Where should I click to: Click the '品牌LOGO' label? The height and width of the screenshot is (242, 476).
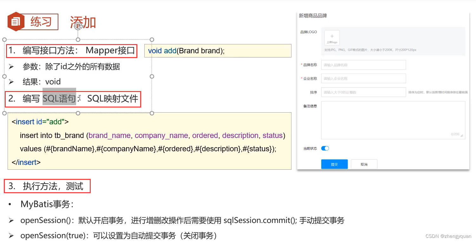coord(309,32)
